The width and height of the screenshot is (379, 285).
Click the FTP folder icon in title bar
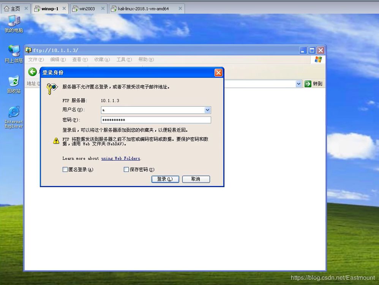(28, 50)
